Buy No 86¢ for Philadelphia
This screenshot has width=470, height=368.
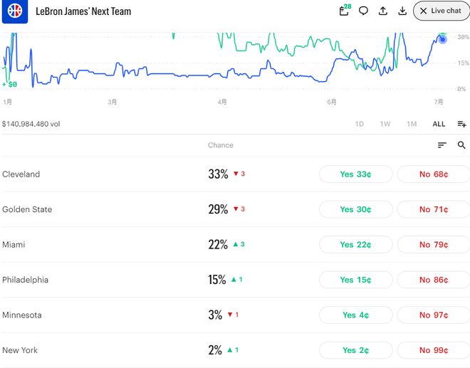434,280
